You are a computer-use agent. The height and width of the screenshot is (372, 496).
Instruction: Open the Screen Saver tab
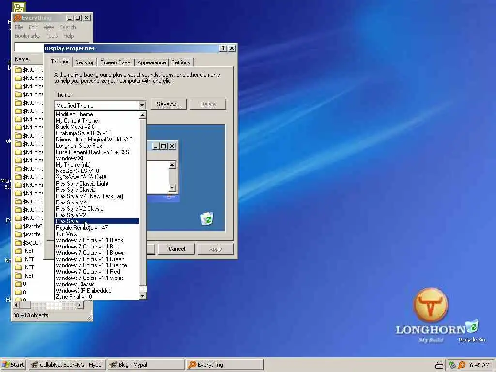click(116, 62)
